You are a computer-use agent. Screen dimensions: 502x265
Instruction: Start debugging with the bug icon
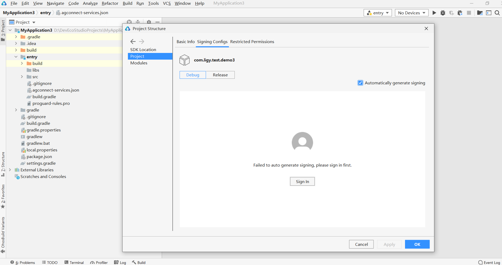[443, 13]
